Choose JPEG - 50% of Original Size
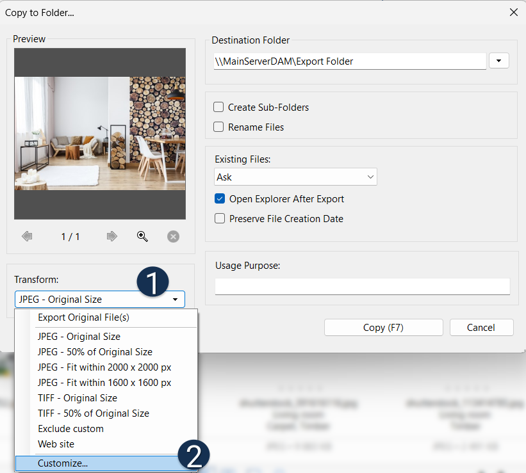Screen dimensions: 526x473 coord(95,352)
